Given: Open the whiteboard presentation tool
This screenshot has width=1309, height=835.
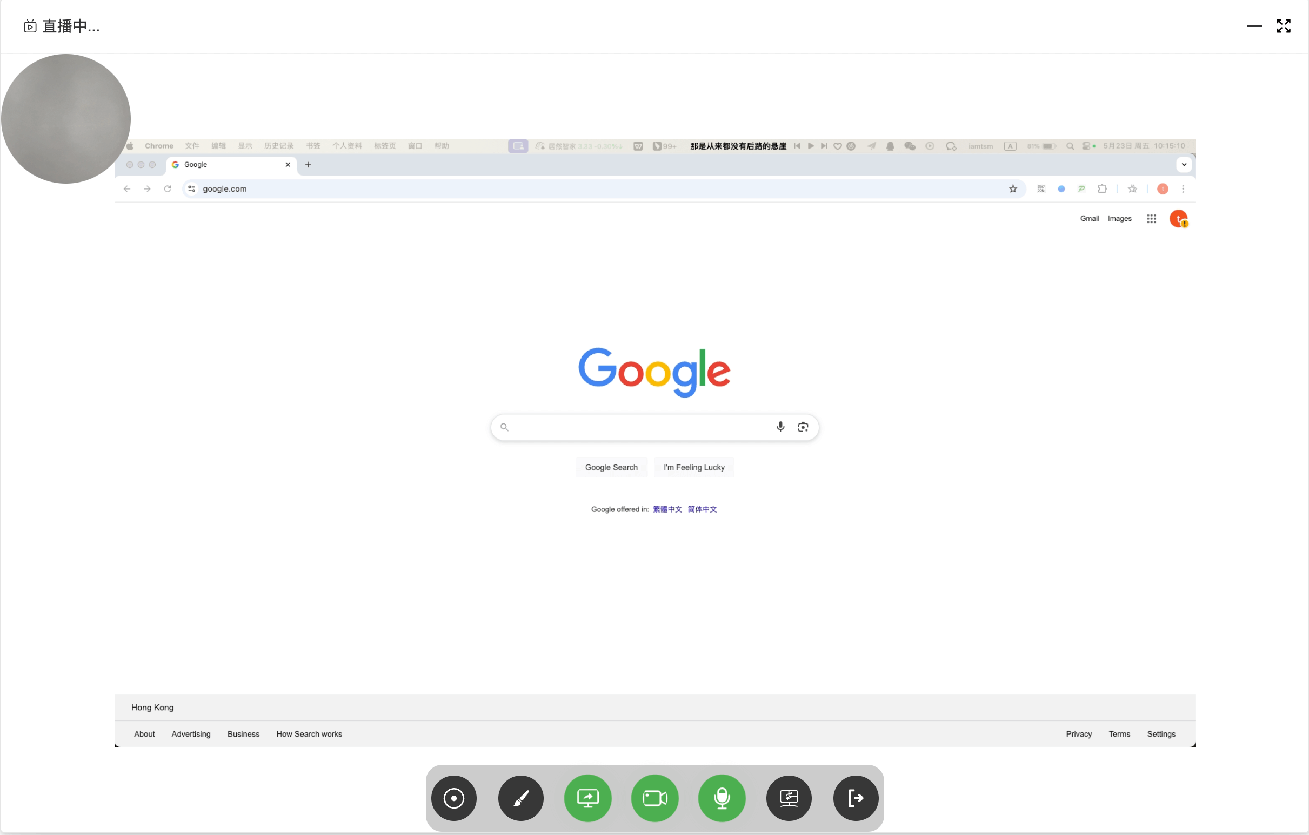Looking at the screenshot, I should (x=788, y=798).
